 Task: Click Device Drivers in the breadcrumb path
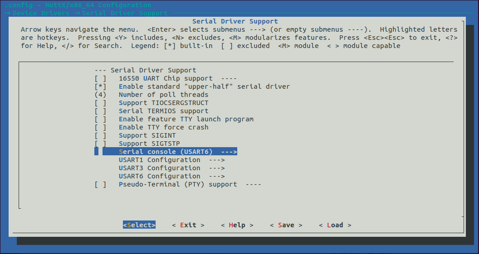tap(41, 14)
